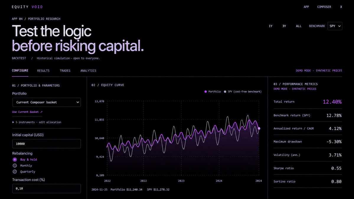Click the Sortino ratio value 0.80
Screen dimensions: 354x199
(336, 182)
